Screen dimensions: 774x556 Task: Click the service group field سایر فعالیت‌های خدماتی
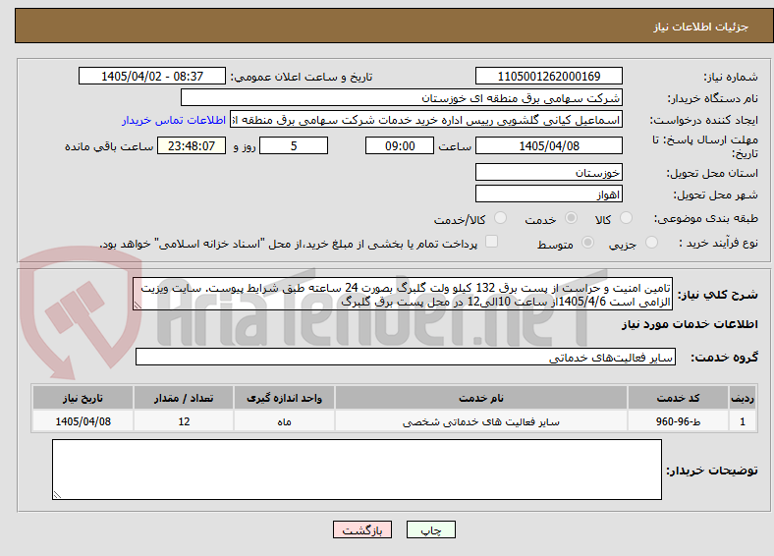coord(406,357)
